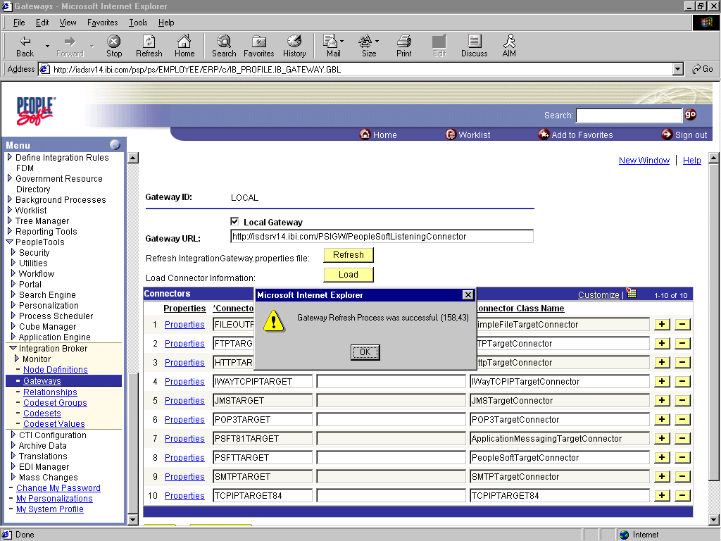The width and height of the screenshot is (721, 541).
Task: Add a row after IWAYTCPIPTARGET connector
Action: [x=662, y=381]
